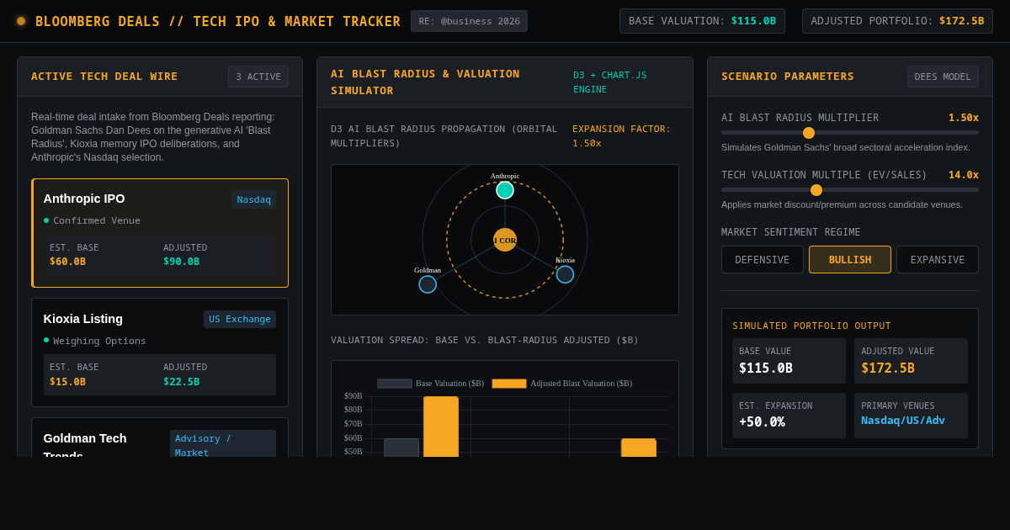Click the ADJUSTED PORTFOLIO $172.5B header stat
Image resolution: width=1010 pixels, height=530 pixels.
point(897,21)
